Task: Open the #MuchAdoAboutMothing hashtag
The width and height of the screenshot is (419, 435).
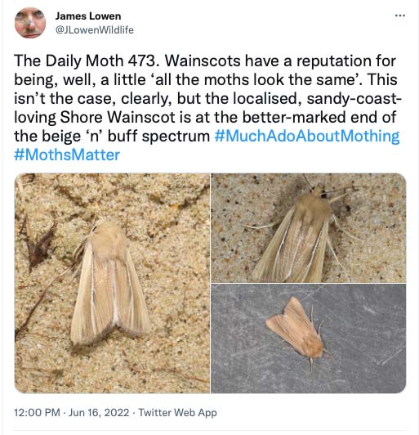Action: (x=307, y=136)
